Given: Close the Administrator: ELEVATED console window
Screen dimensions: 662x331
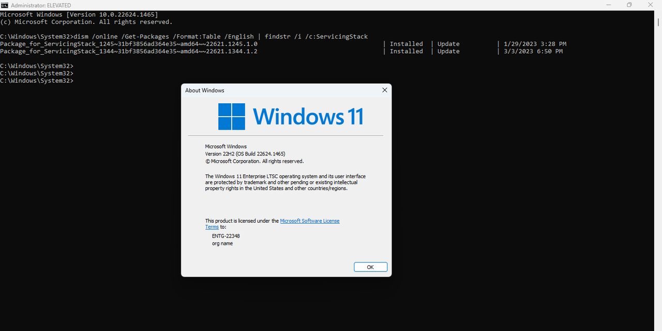Looking at the screenshot, I should pos(651,5).
